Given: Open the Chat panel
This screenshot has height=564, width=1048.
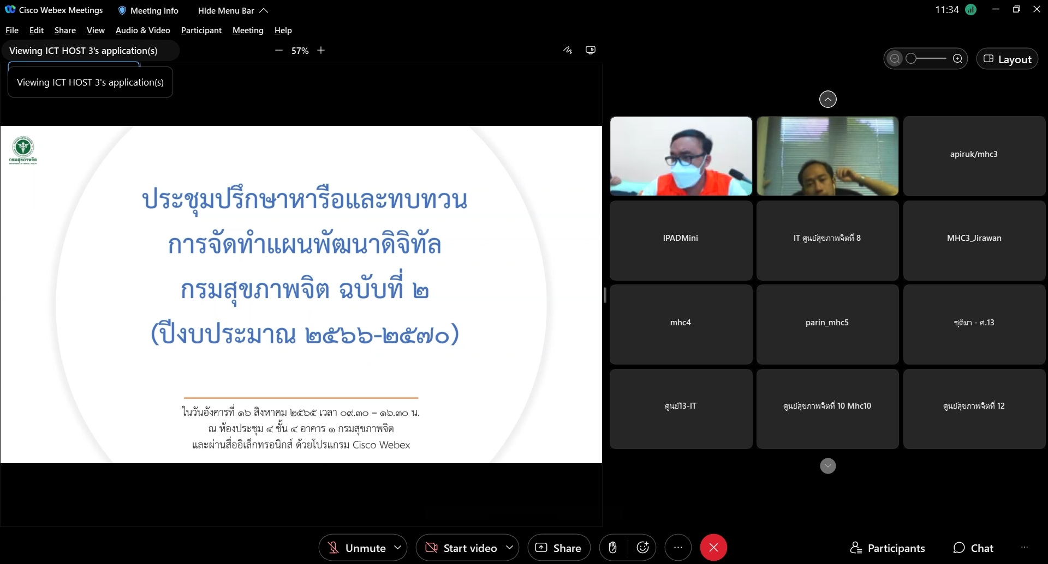Looking at the screenshot, I should [x=973, y=548].
